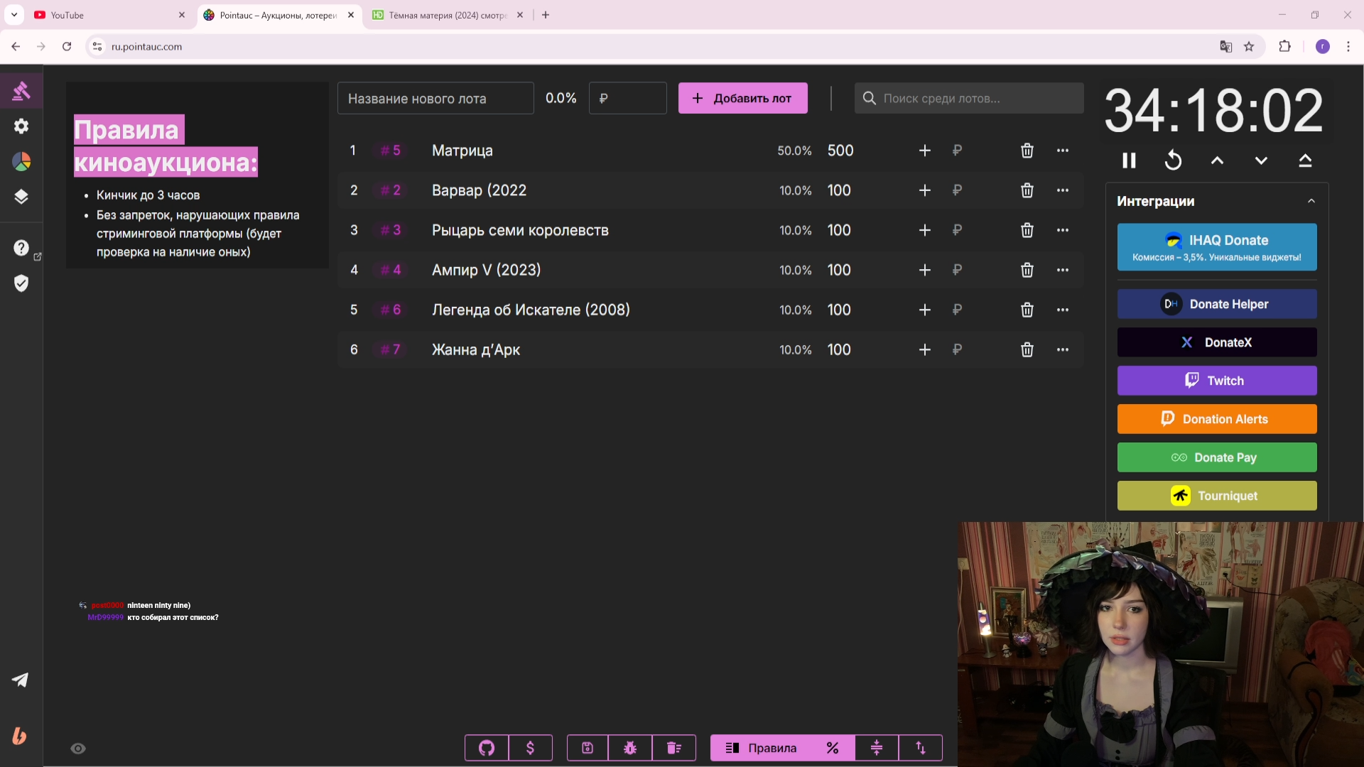Delete the Матрица lot
Image resolution: width=1364 pixels, height=767 pixels.
coord(1027,151)
